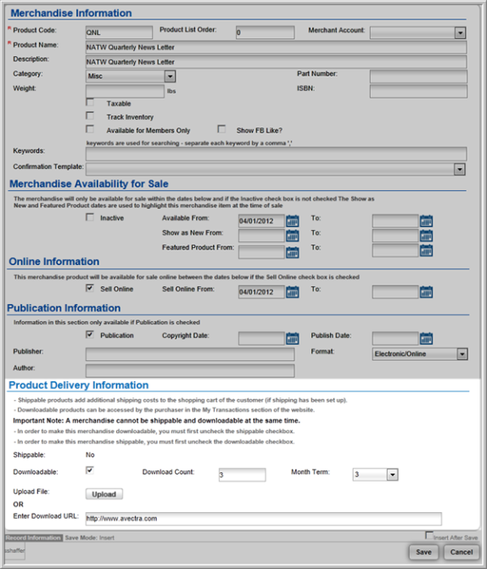
Task: Click the Available From date field
Action: click(261, 221)
